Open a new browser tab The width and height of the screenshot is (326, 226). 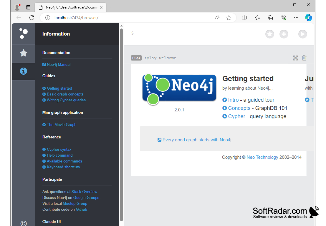click(x=111, y=7)
